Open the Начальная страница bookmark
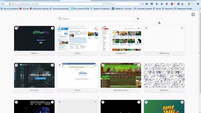The image size is (201, 113). point(39,8)
